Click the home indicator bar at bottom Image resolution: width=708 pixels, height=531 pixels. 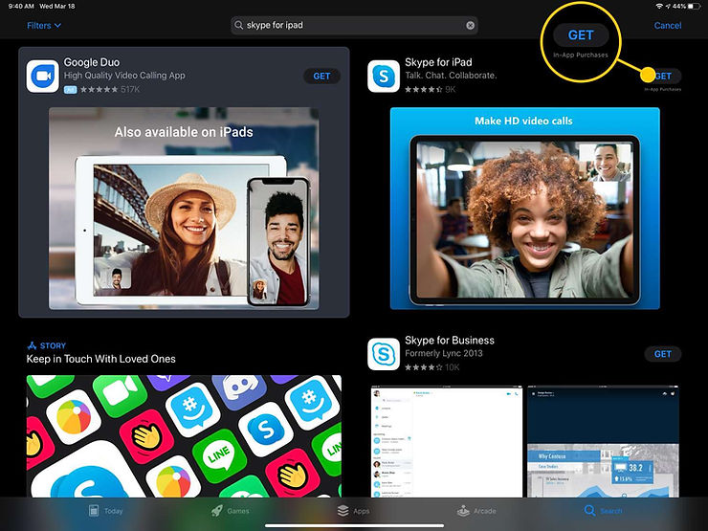pos(354,525)
